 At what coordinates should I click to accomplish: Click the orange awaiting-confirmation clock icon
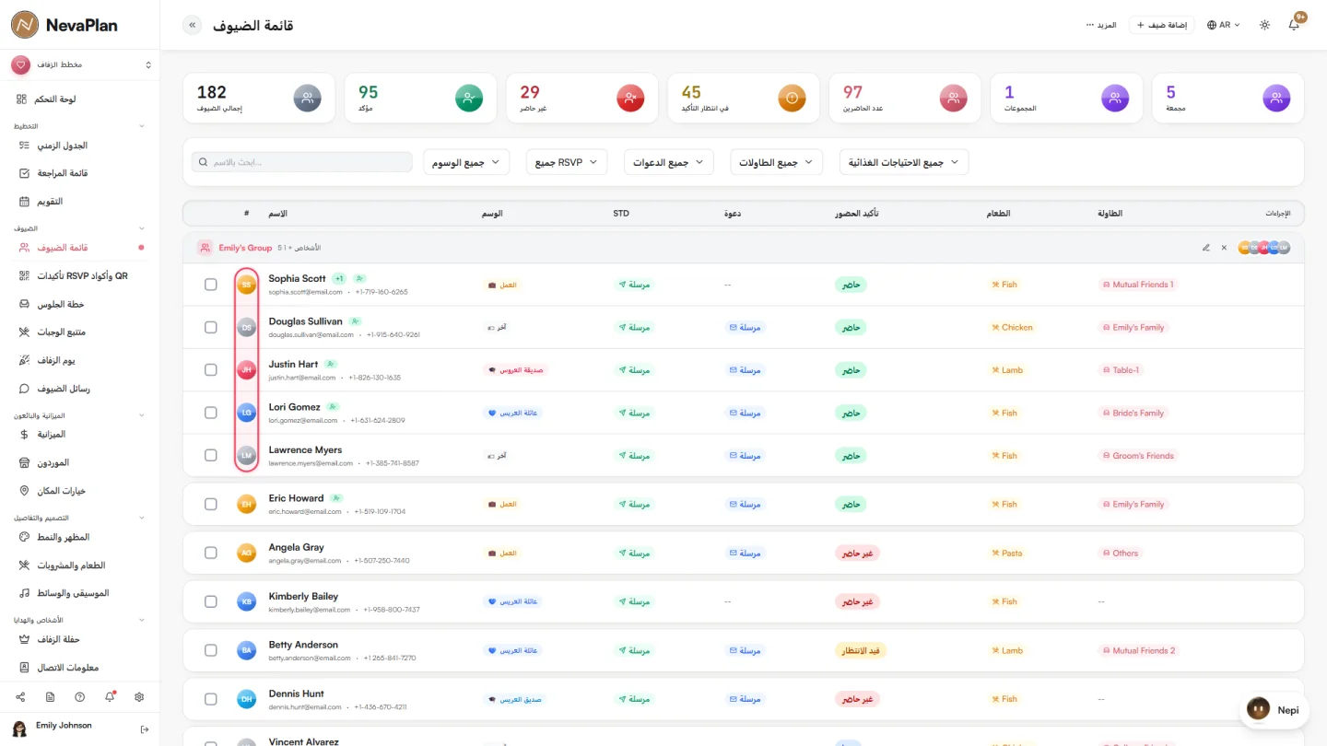(x=792, y=98)
